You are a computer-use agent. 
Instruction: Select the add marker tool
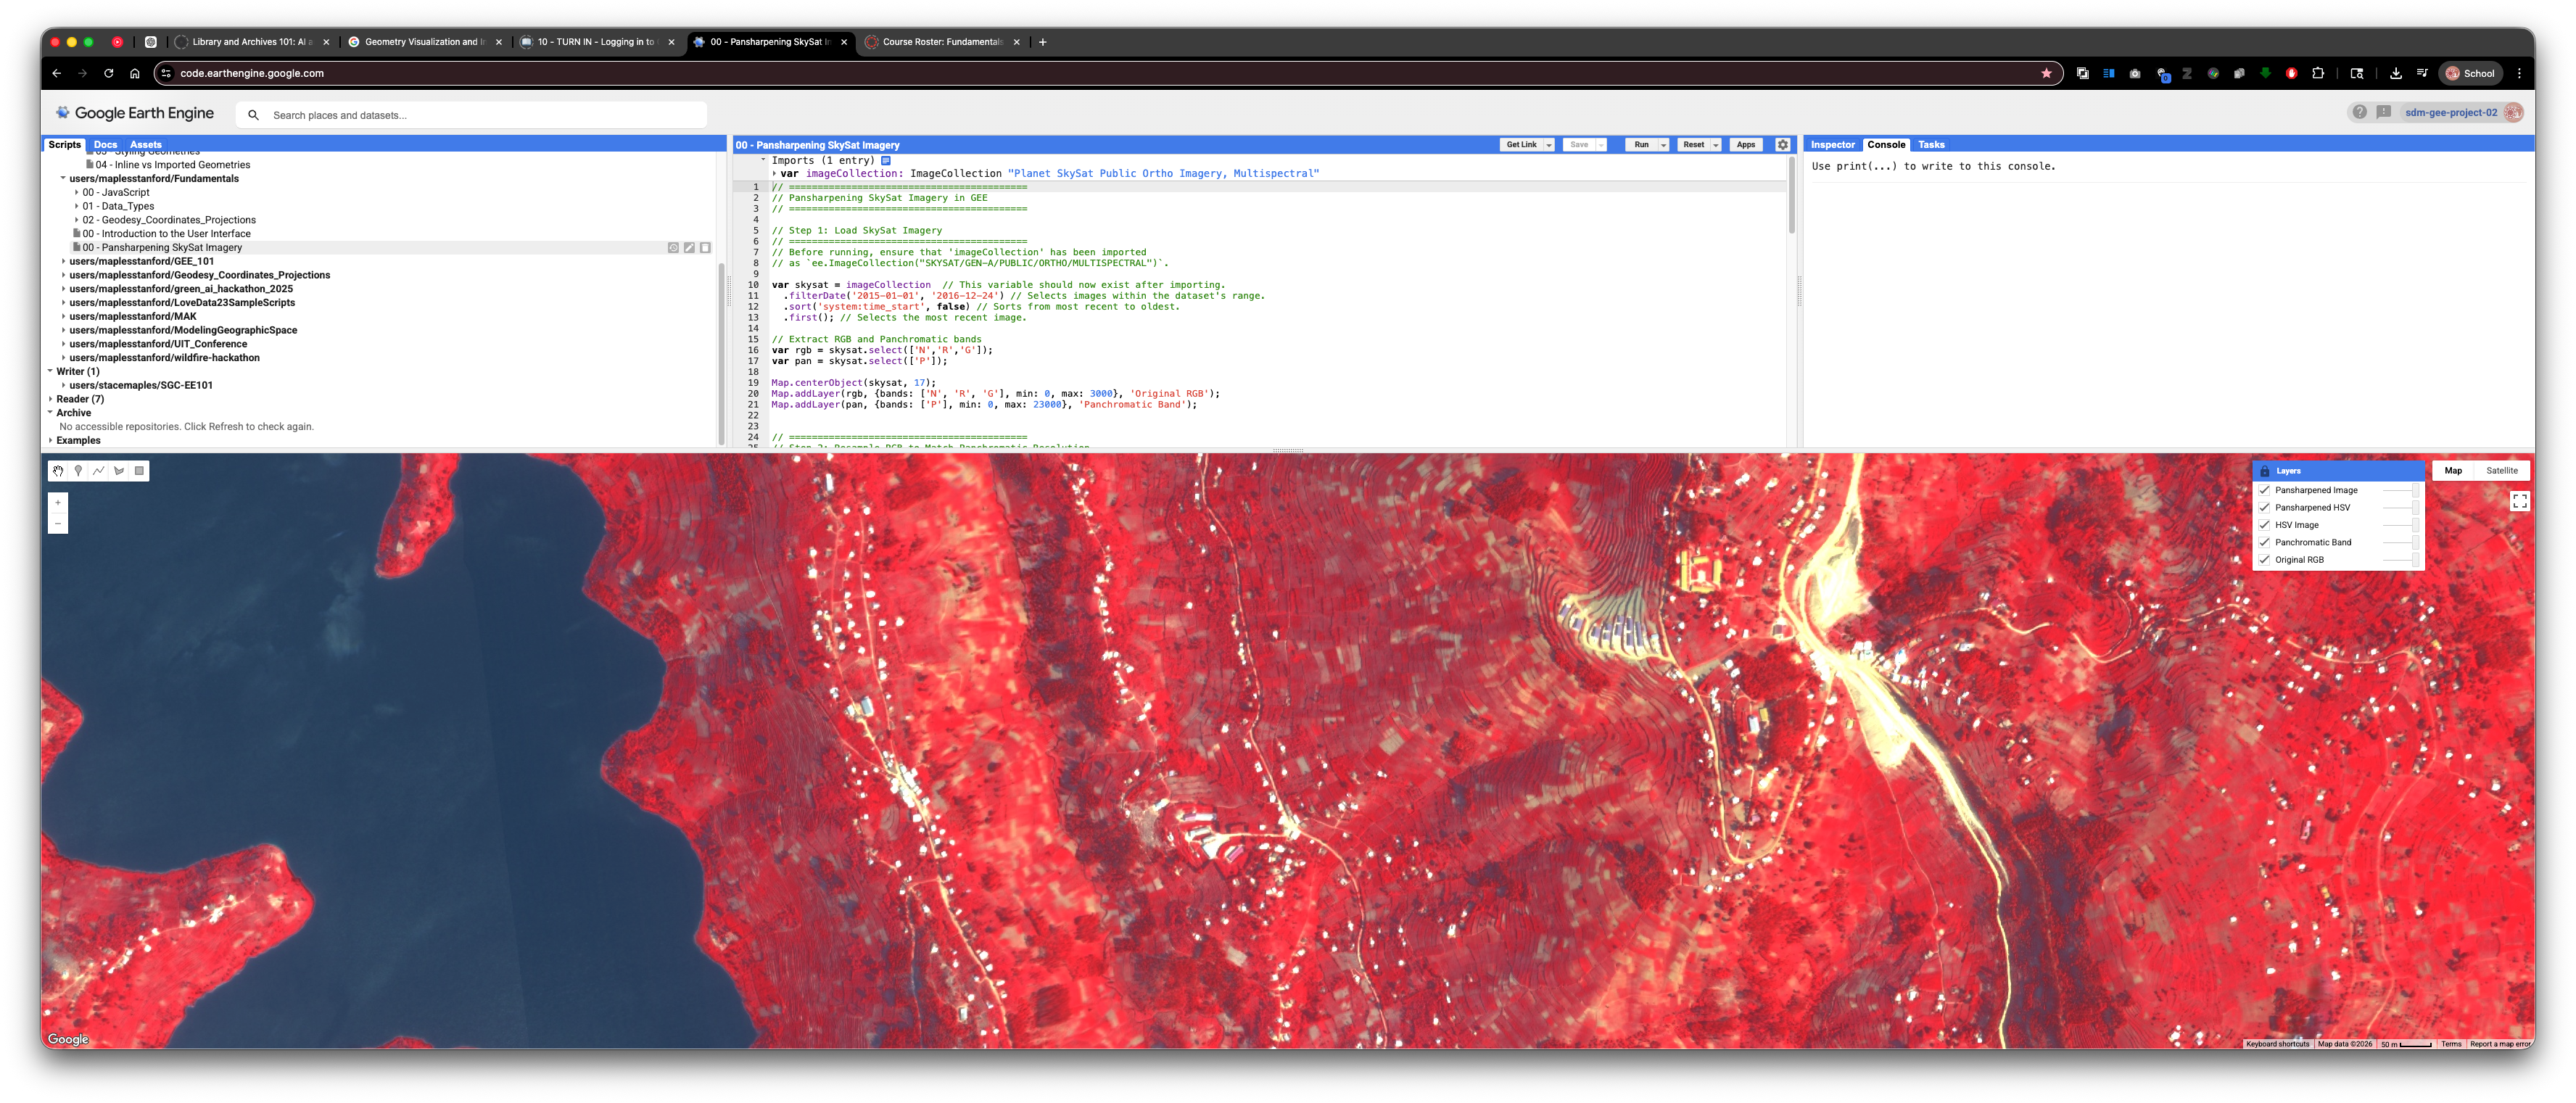[78, 471]
